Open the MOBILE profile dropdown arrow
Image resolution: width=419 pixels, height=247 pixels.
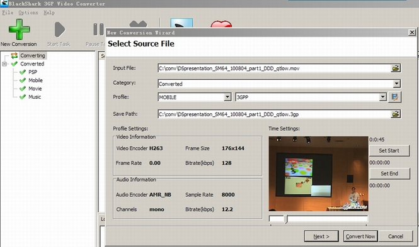point(227,97)
